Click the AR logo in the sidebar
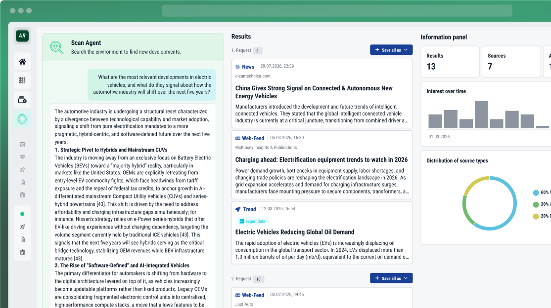The image size is (551, 308). pyautogui.click(x=22, y=36)
